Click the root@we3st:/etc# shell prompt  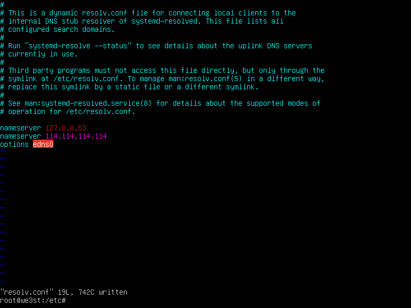[33, 300]
